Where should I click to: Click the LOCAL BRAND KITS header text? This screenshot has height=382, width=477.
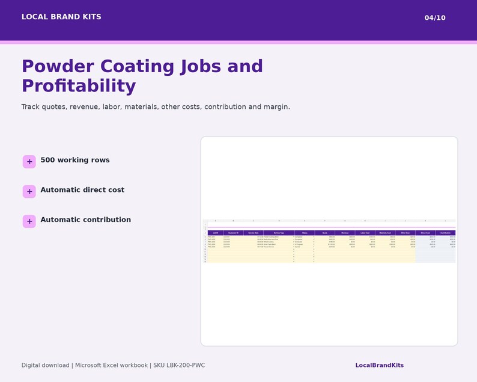coord(61,17)
